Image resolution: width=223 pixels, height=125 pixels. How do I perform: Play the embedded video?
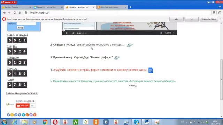pos(67,33)
